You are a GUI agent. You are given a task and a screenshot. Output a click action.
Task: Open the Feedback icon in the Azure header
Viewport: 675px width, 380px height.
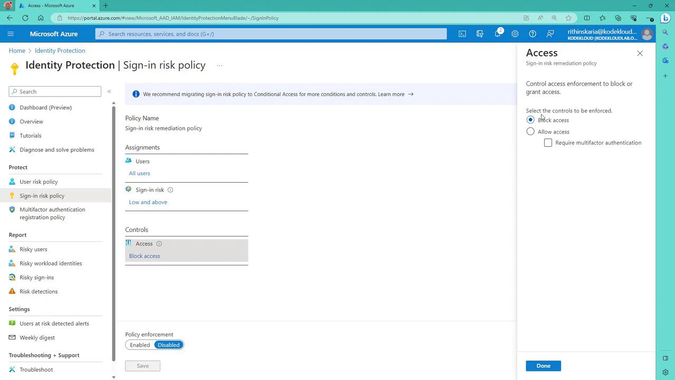pyautogui.click(x=550, y=34)
